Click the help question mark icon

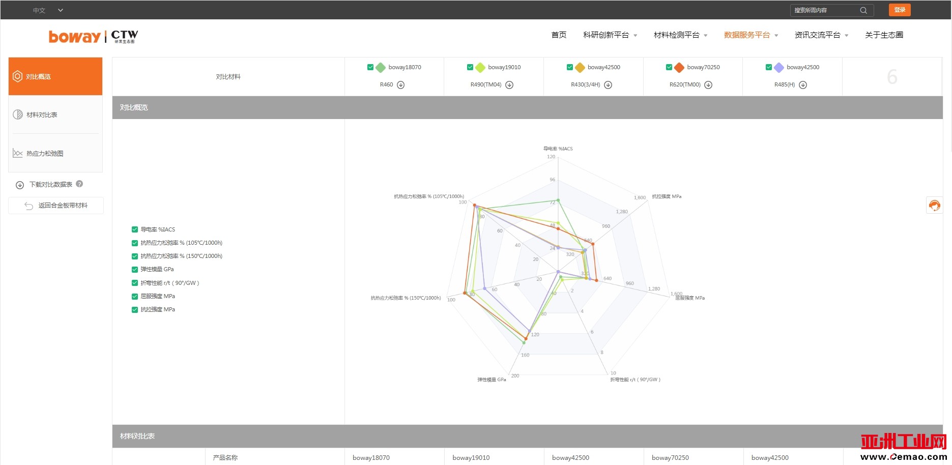coord(79,184)
